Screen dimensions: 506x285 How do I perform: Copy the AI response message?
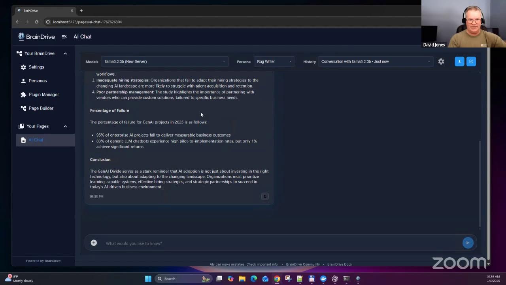(265, 196)
